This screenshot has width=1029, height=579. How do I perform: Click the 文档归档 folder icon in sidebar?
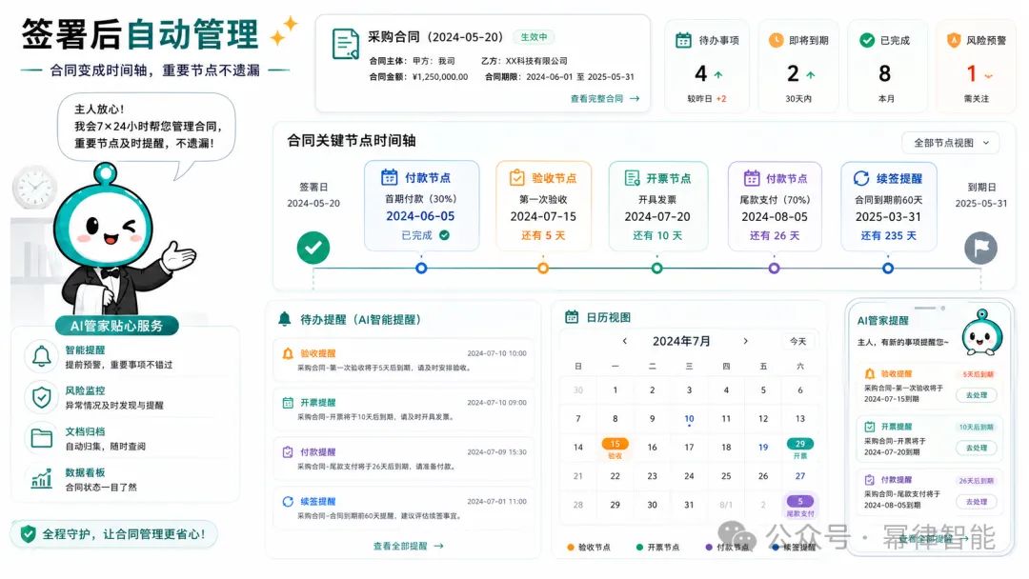click(x=41, y=437)
